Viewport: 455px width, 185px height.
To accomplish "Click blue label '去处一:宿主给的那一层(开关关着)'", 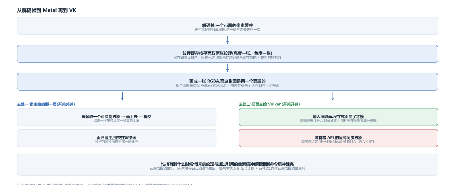I will (x=46, y=104).
